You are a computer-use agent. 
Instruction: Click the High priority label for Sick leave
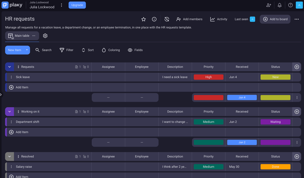(x=208, y=77)
